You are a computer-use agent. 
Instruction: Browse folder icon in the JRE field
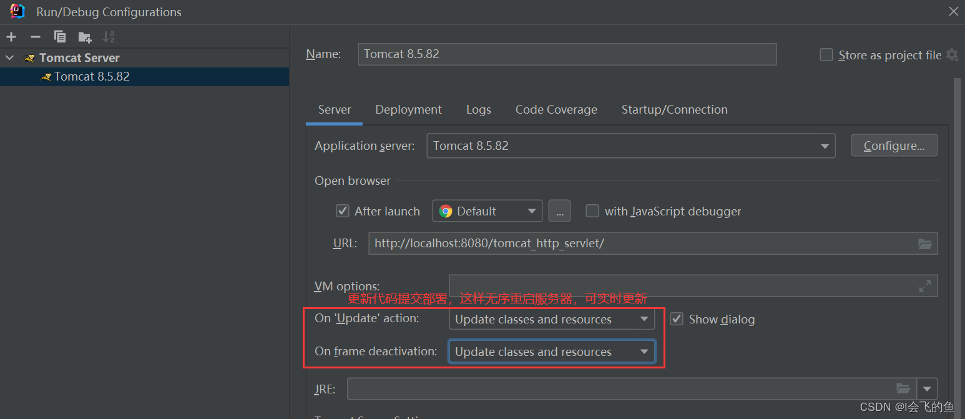pos(903,388)
